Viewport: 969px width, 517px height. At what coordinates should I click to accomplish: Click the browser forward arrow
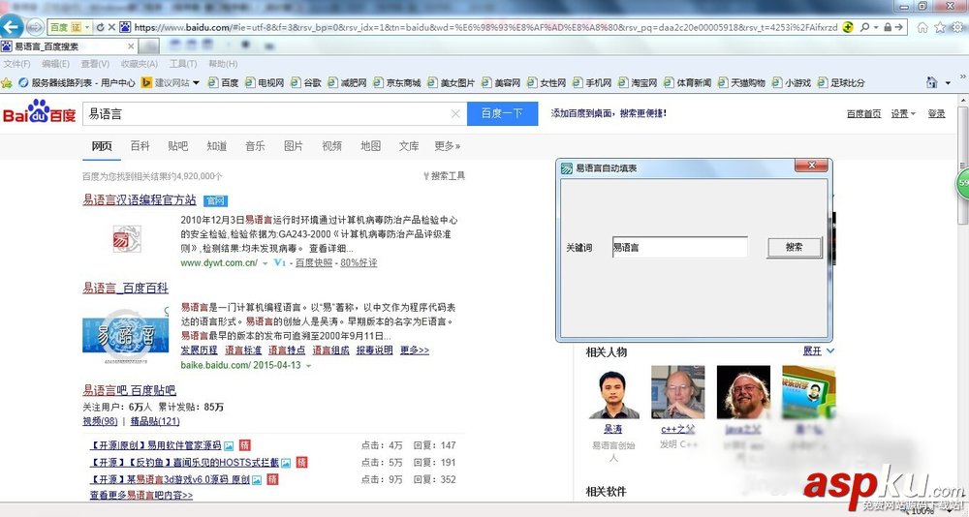click(x=35, y=27)
